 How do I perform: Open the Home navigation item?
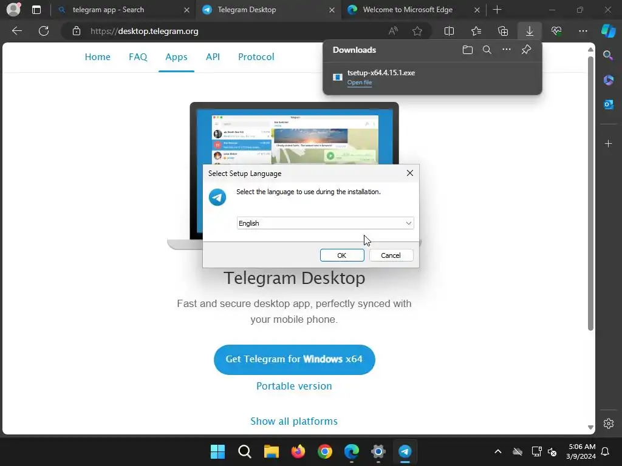[x=98, y=56]
